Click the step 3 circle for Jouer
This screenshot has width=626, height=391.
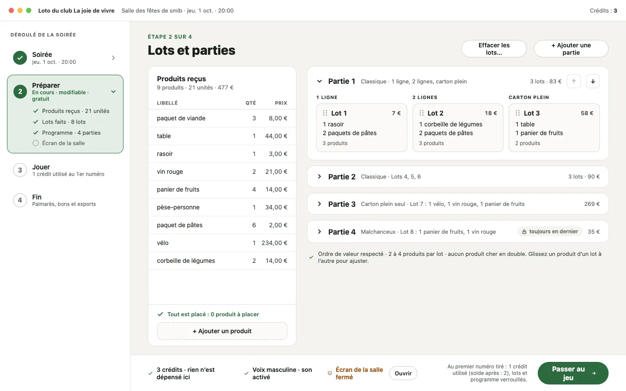pos(20,170)
